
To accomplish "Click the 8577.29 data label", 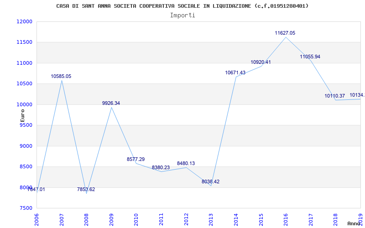I will point(136,159).
